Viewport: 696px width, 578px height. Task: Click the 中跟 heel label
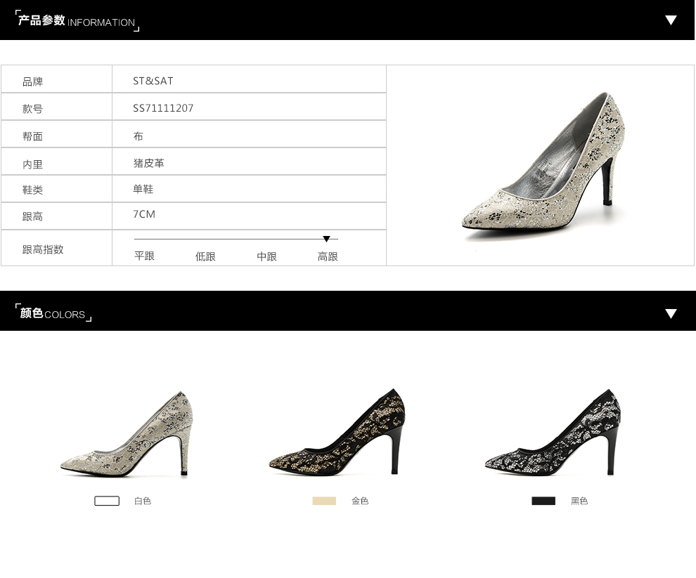click(266, 256)
